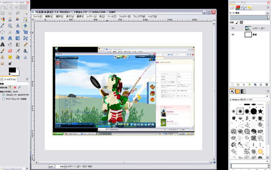271x170 pixels.
Task: Open brushes dock tab configuration menu
Action: tap(268, 91)
